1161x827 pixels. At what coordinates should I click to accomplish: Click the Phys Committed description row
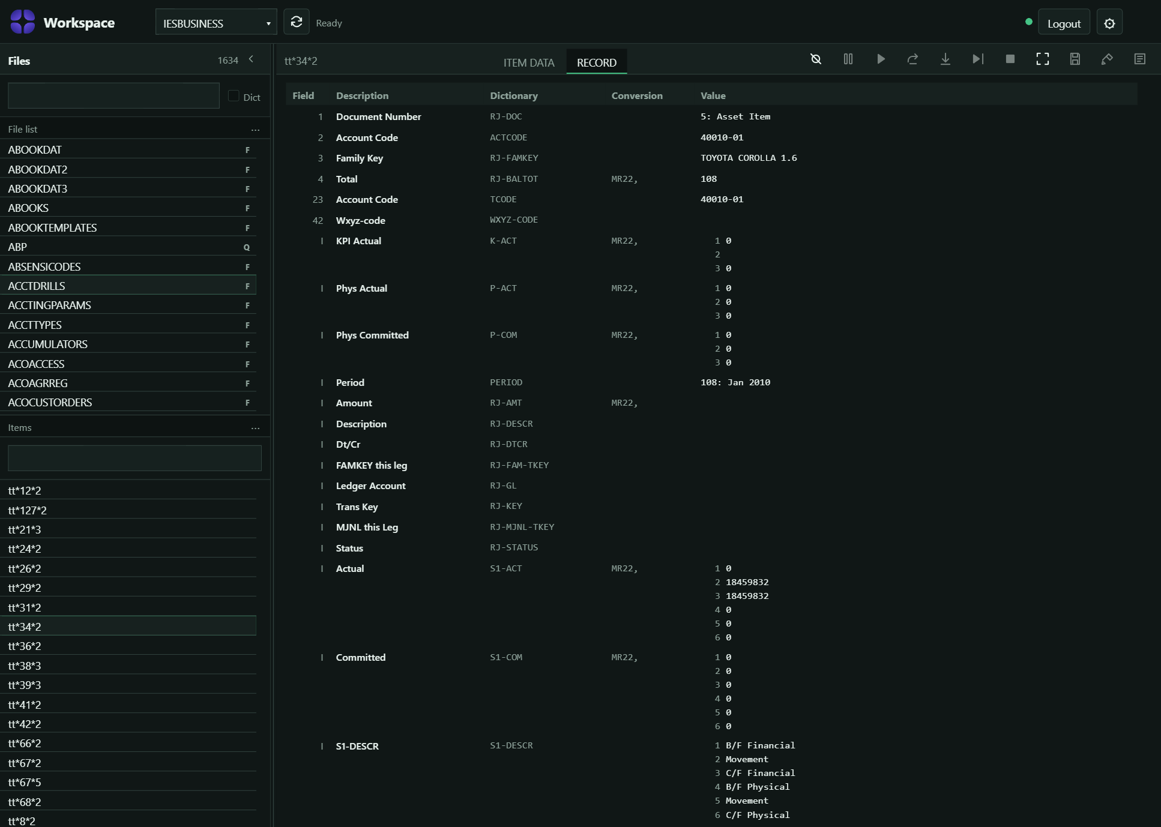[x=372, y=335]
